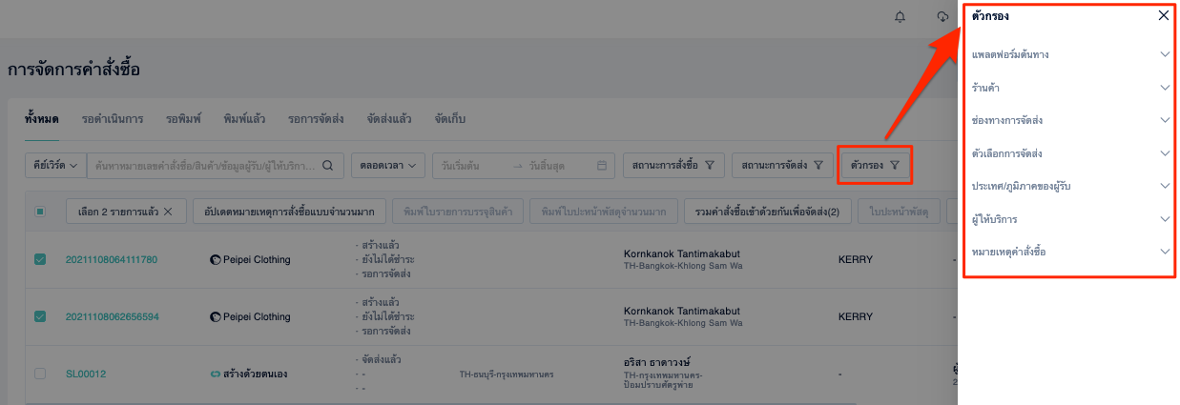
Task: Click ใบปะหน้าพัสดุ button
Action: (899, 211)
